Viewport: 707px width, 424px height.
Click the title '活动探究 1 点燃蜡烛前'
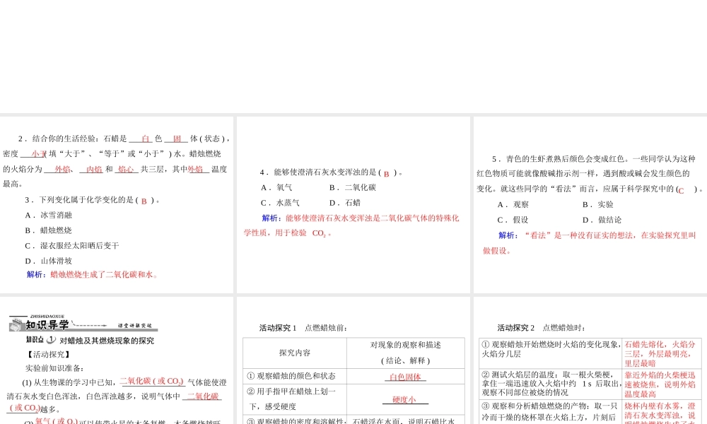click(x=303, y=328)
